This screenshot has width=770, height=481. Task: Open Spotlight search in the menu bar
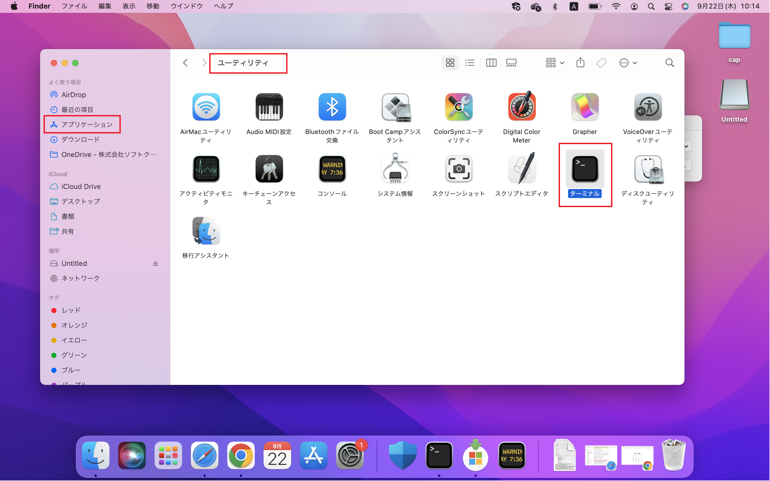(651, 6)
